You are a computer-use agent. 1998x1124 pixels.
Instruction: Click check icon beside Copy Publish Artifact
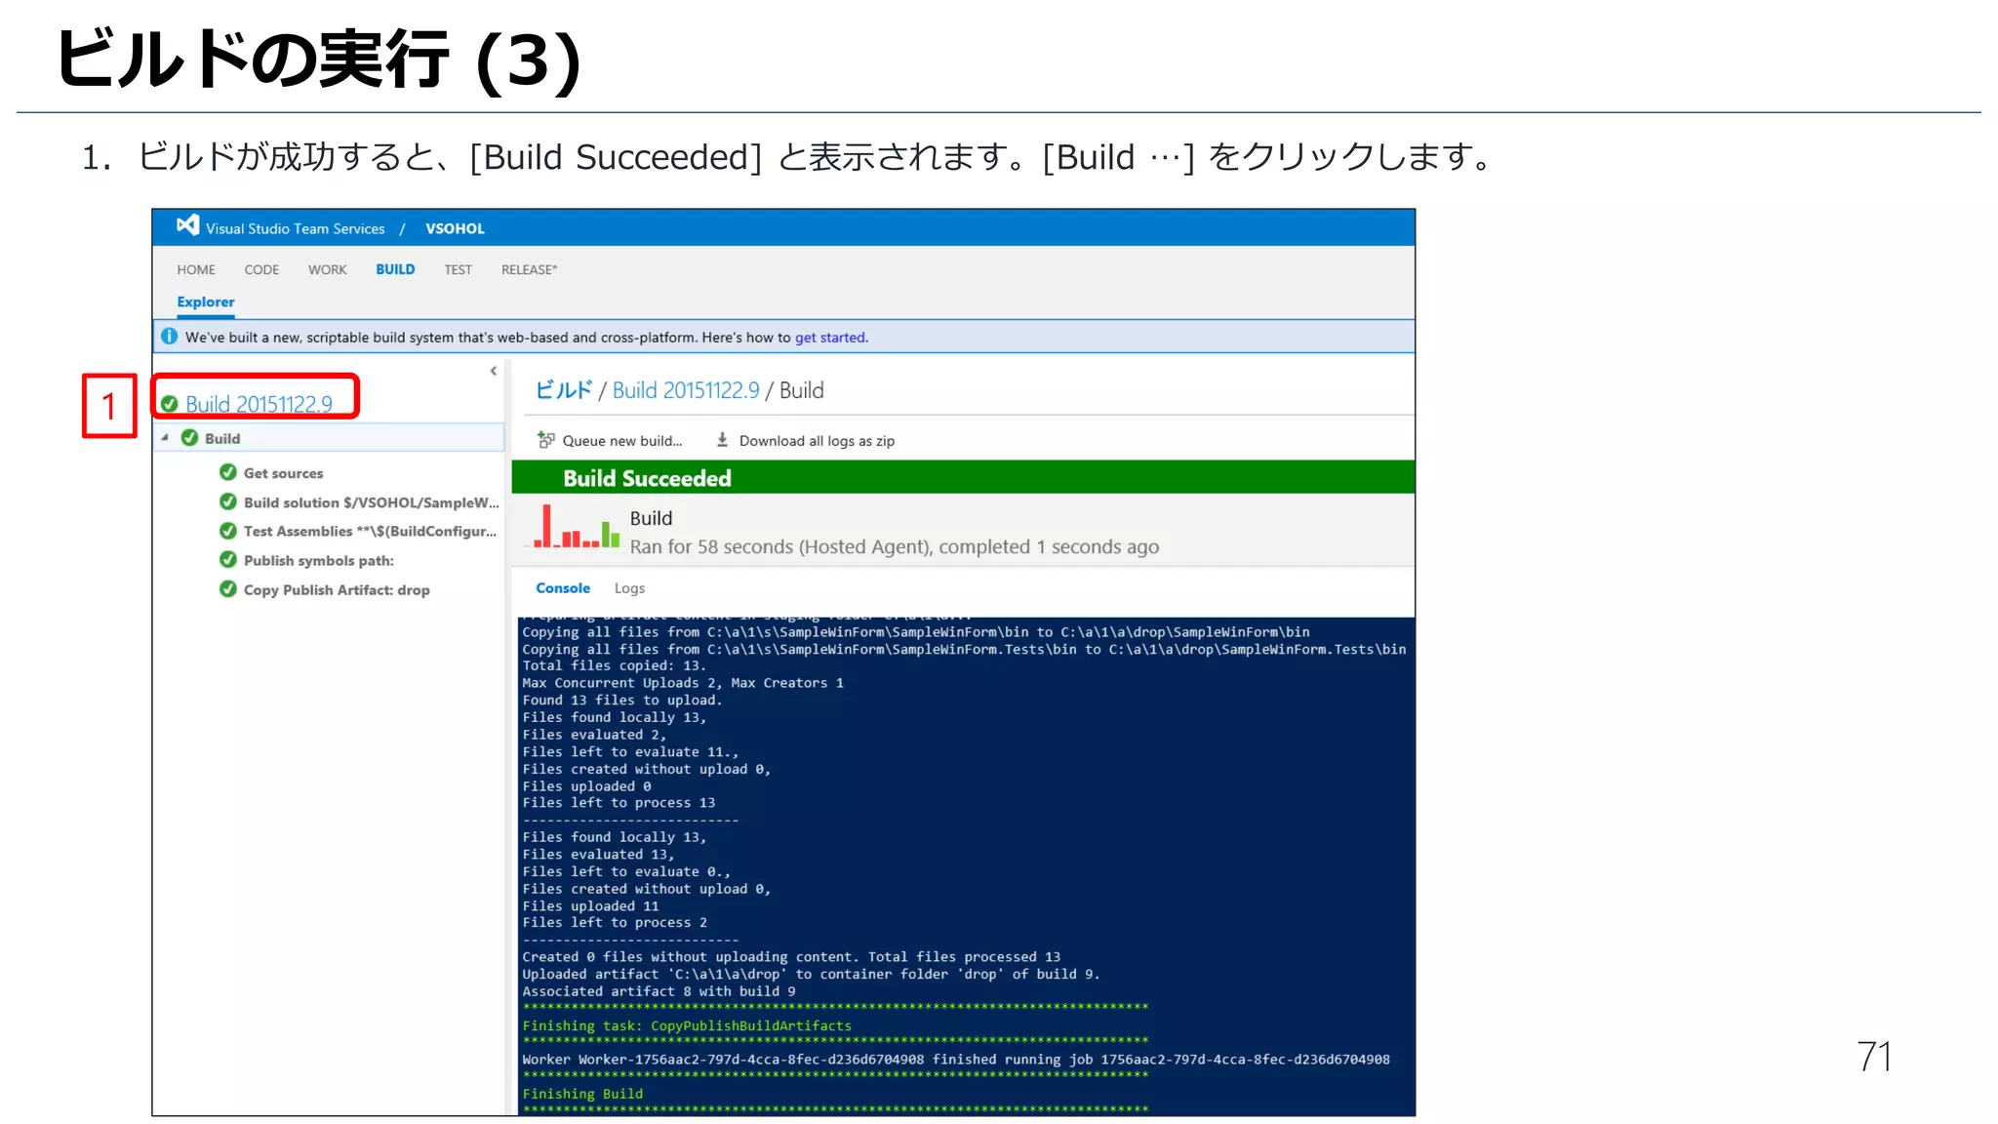point(228,589)
